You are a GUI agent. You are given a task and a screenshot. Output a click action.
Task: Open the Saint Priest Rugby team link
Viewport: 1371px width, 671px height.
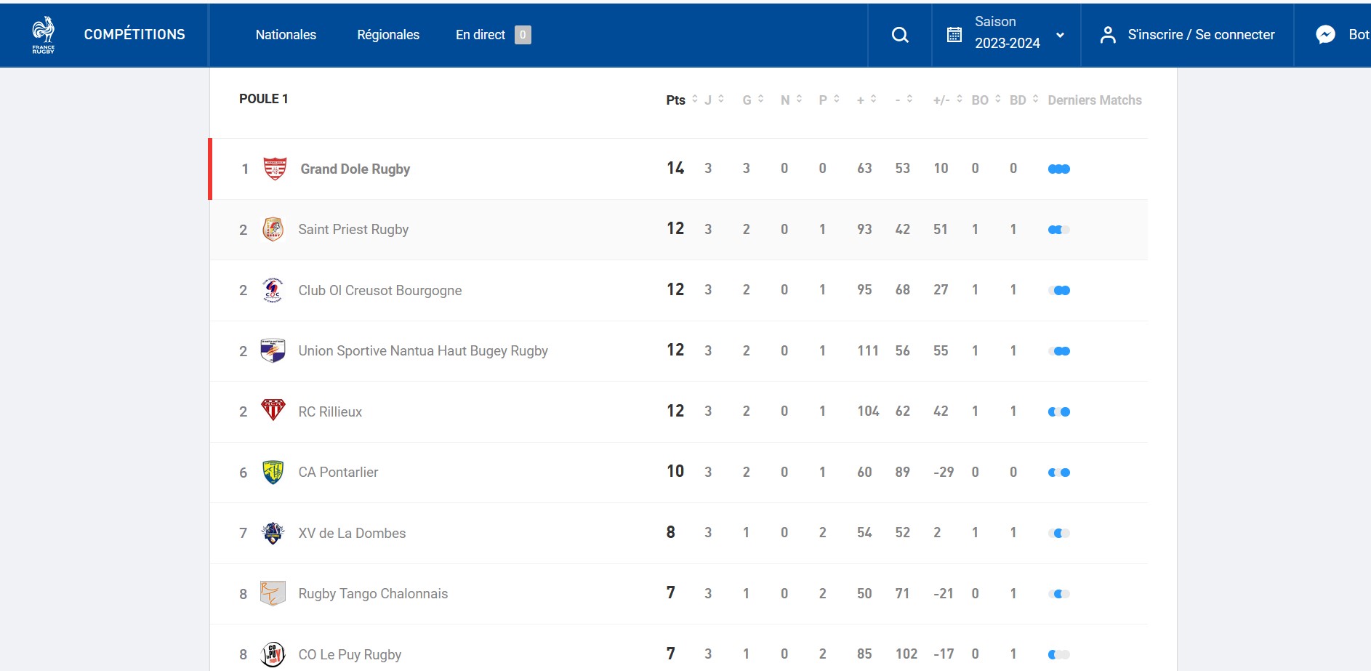[353, 229]
